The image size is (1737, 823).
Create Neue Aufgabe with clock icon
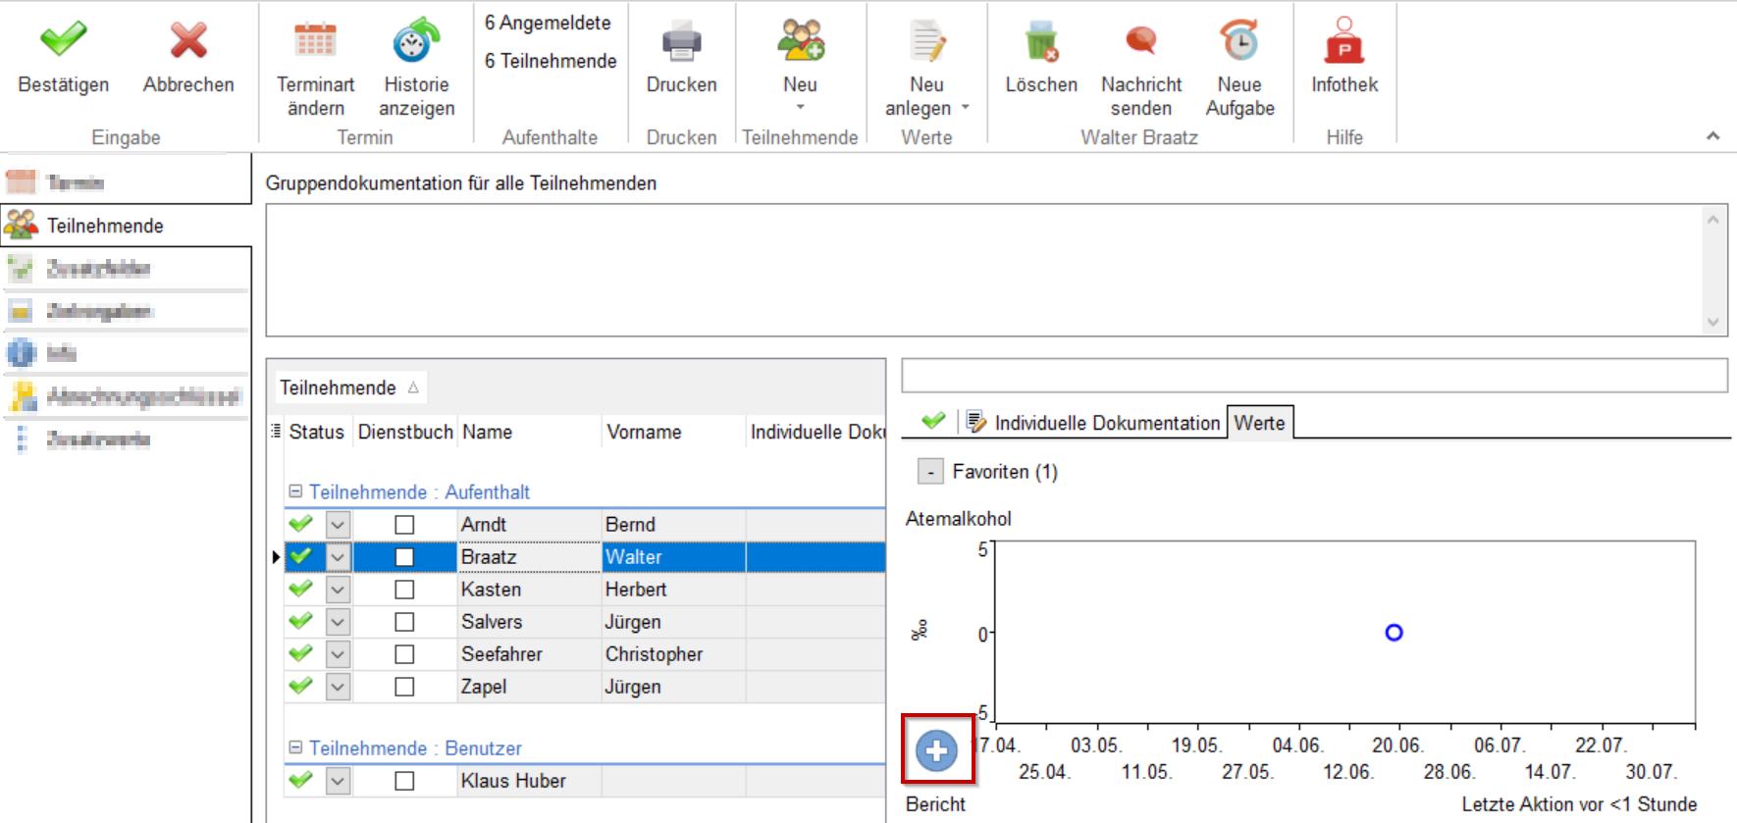[x=1239, y=41]
